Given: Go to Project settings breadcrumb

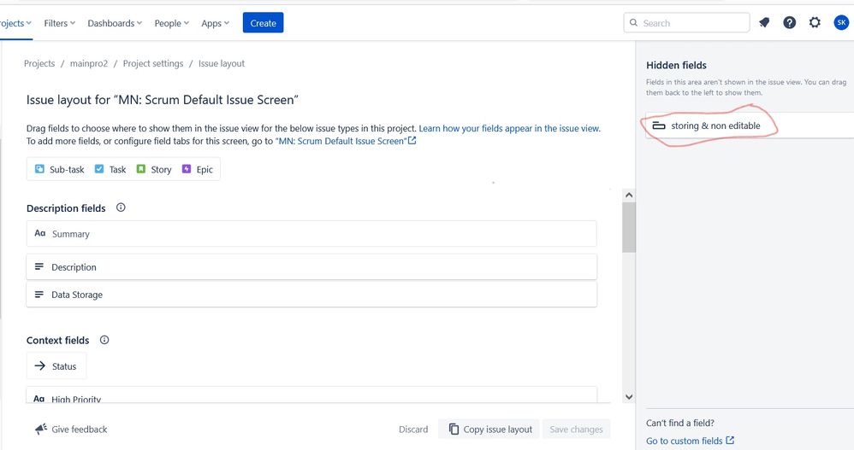Looking at the screenshot, I should click(153, 63).
